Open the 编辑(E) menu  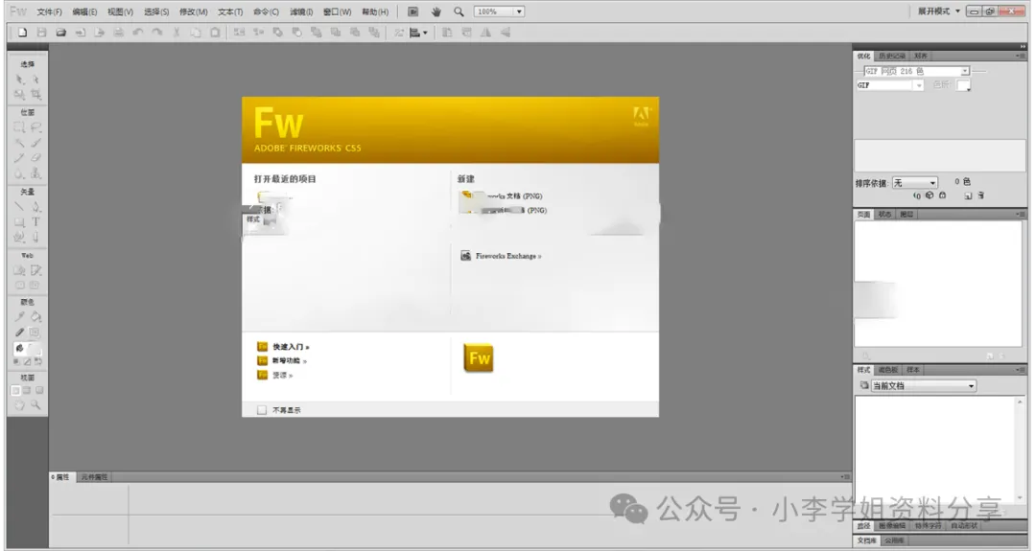click(84, 11)
